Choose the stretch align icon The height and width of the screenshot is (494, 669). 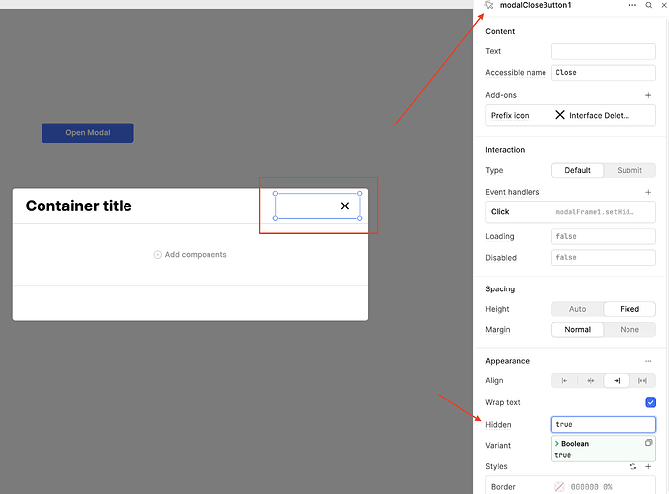[x=642, y=380]
